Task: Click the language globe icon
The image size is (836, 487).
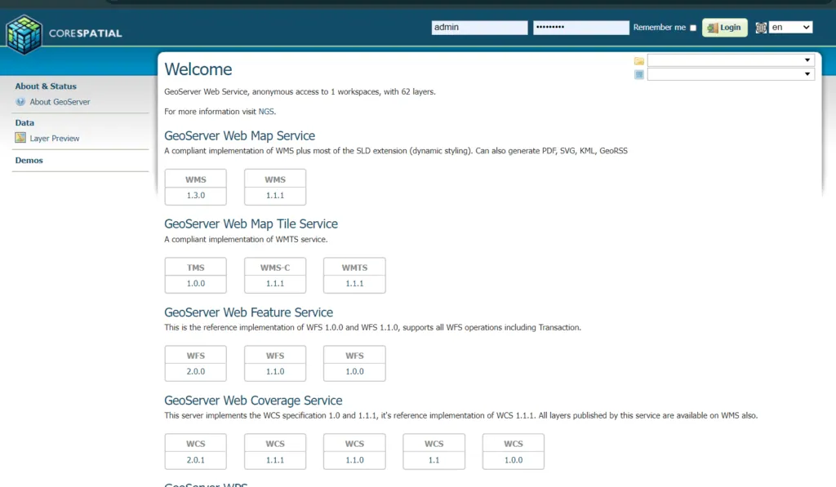Action: [x=761, y=28]
